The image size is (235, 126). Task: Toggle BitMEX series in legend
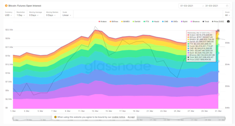pyautogui.click(x=125, y=22)
